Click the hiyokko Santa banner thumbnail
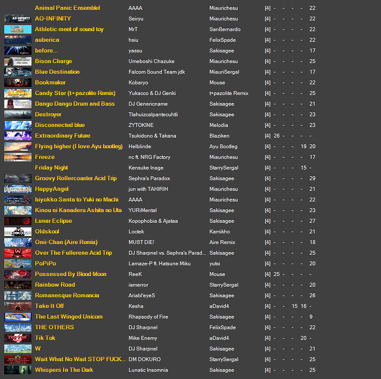381x379 pixels. [x=18, y=200]
